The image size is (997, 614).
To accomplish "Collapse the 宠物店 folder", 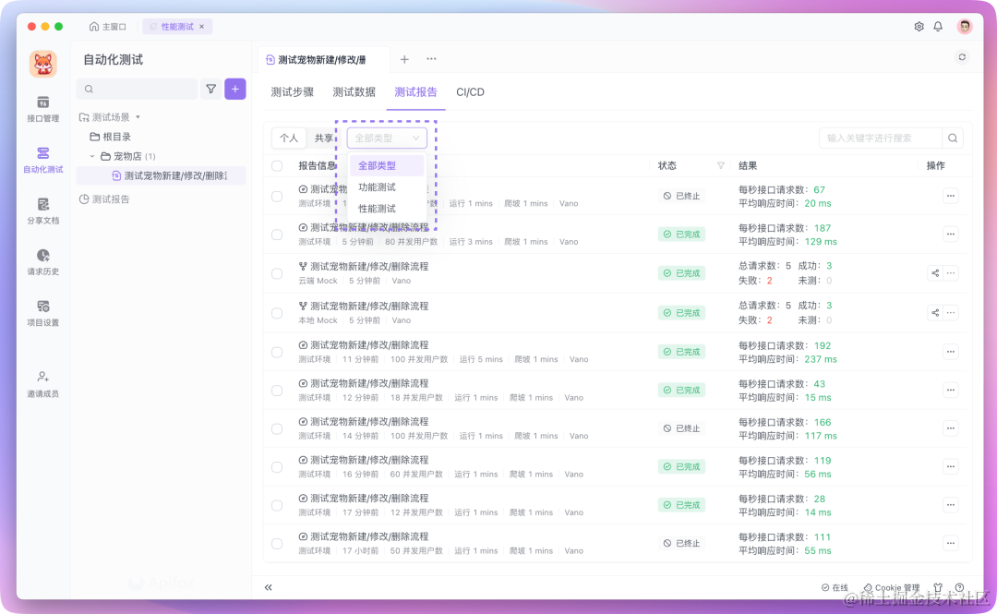I will pyautogui.click(x=92, y=156).
